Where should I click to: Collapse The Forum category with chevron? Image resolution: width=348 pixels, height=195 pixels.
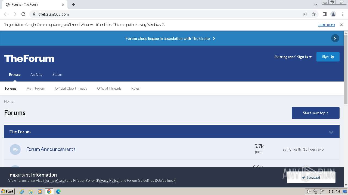pos(331,132)
